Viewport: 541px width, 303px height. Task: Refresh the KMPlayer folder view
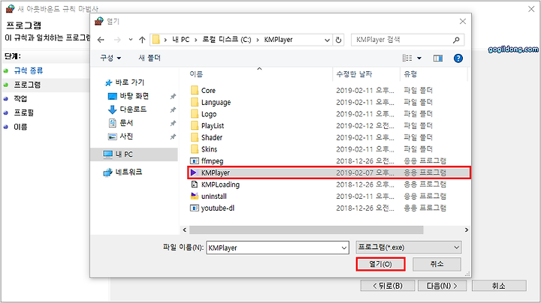click(x=338, y=40)
